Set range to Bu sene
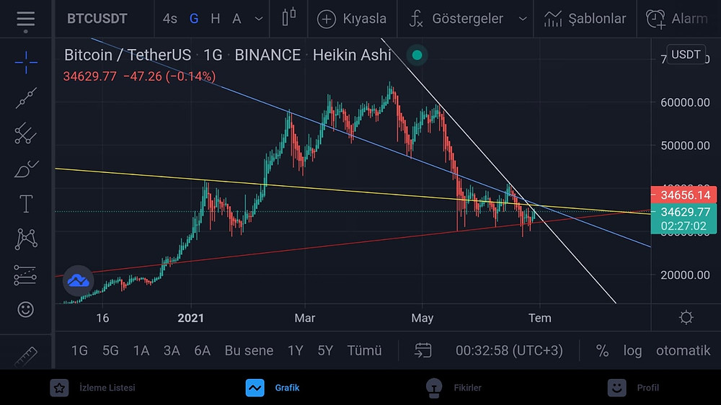 coord(249,351)
